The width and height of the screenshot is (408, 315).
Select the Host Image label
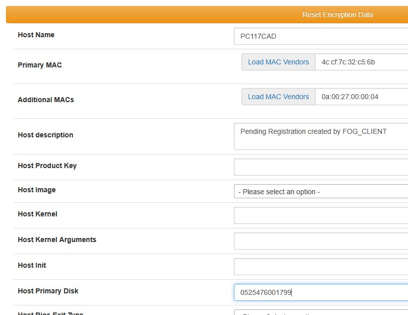[x=37, y=190]
